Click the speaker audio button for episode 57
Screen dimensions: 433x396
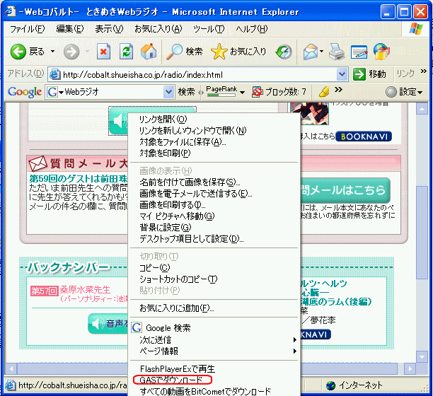point(108,323)
